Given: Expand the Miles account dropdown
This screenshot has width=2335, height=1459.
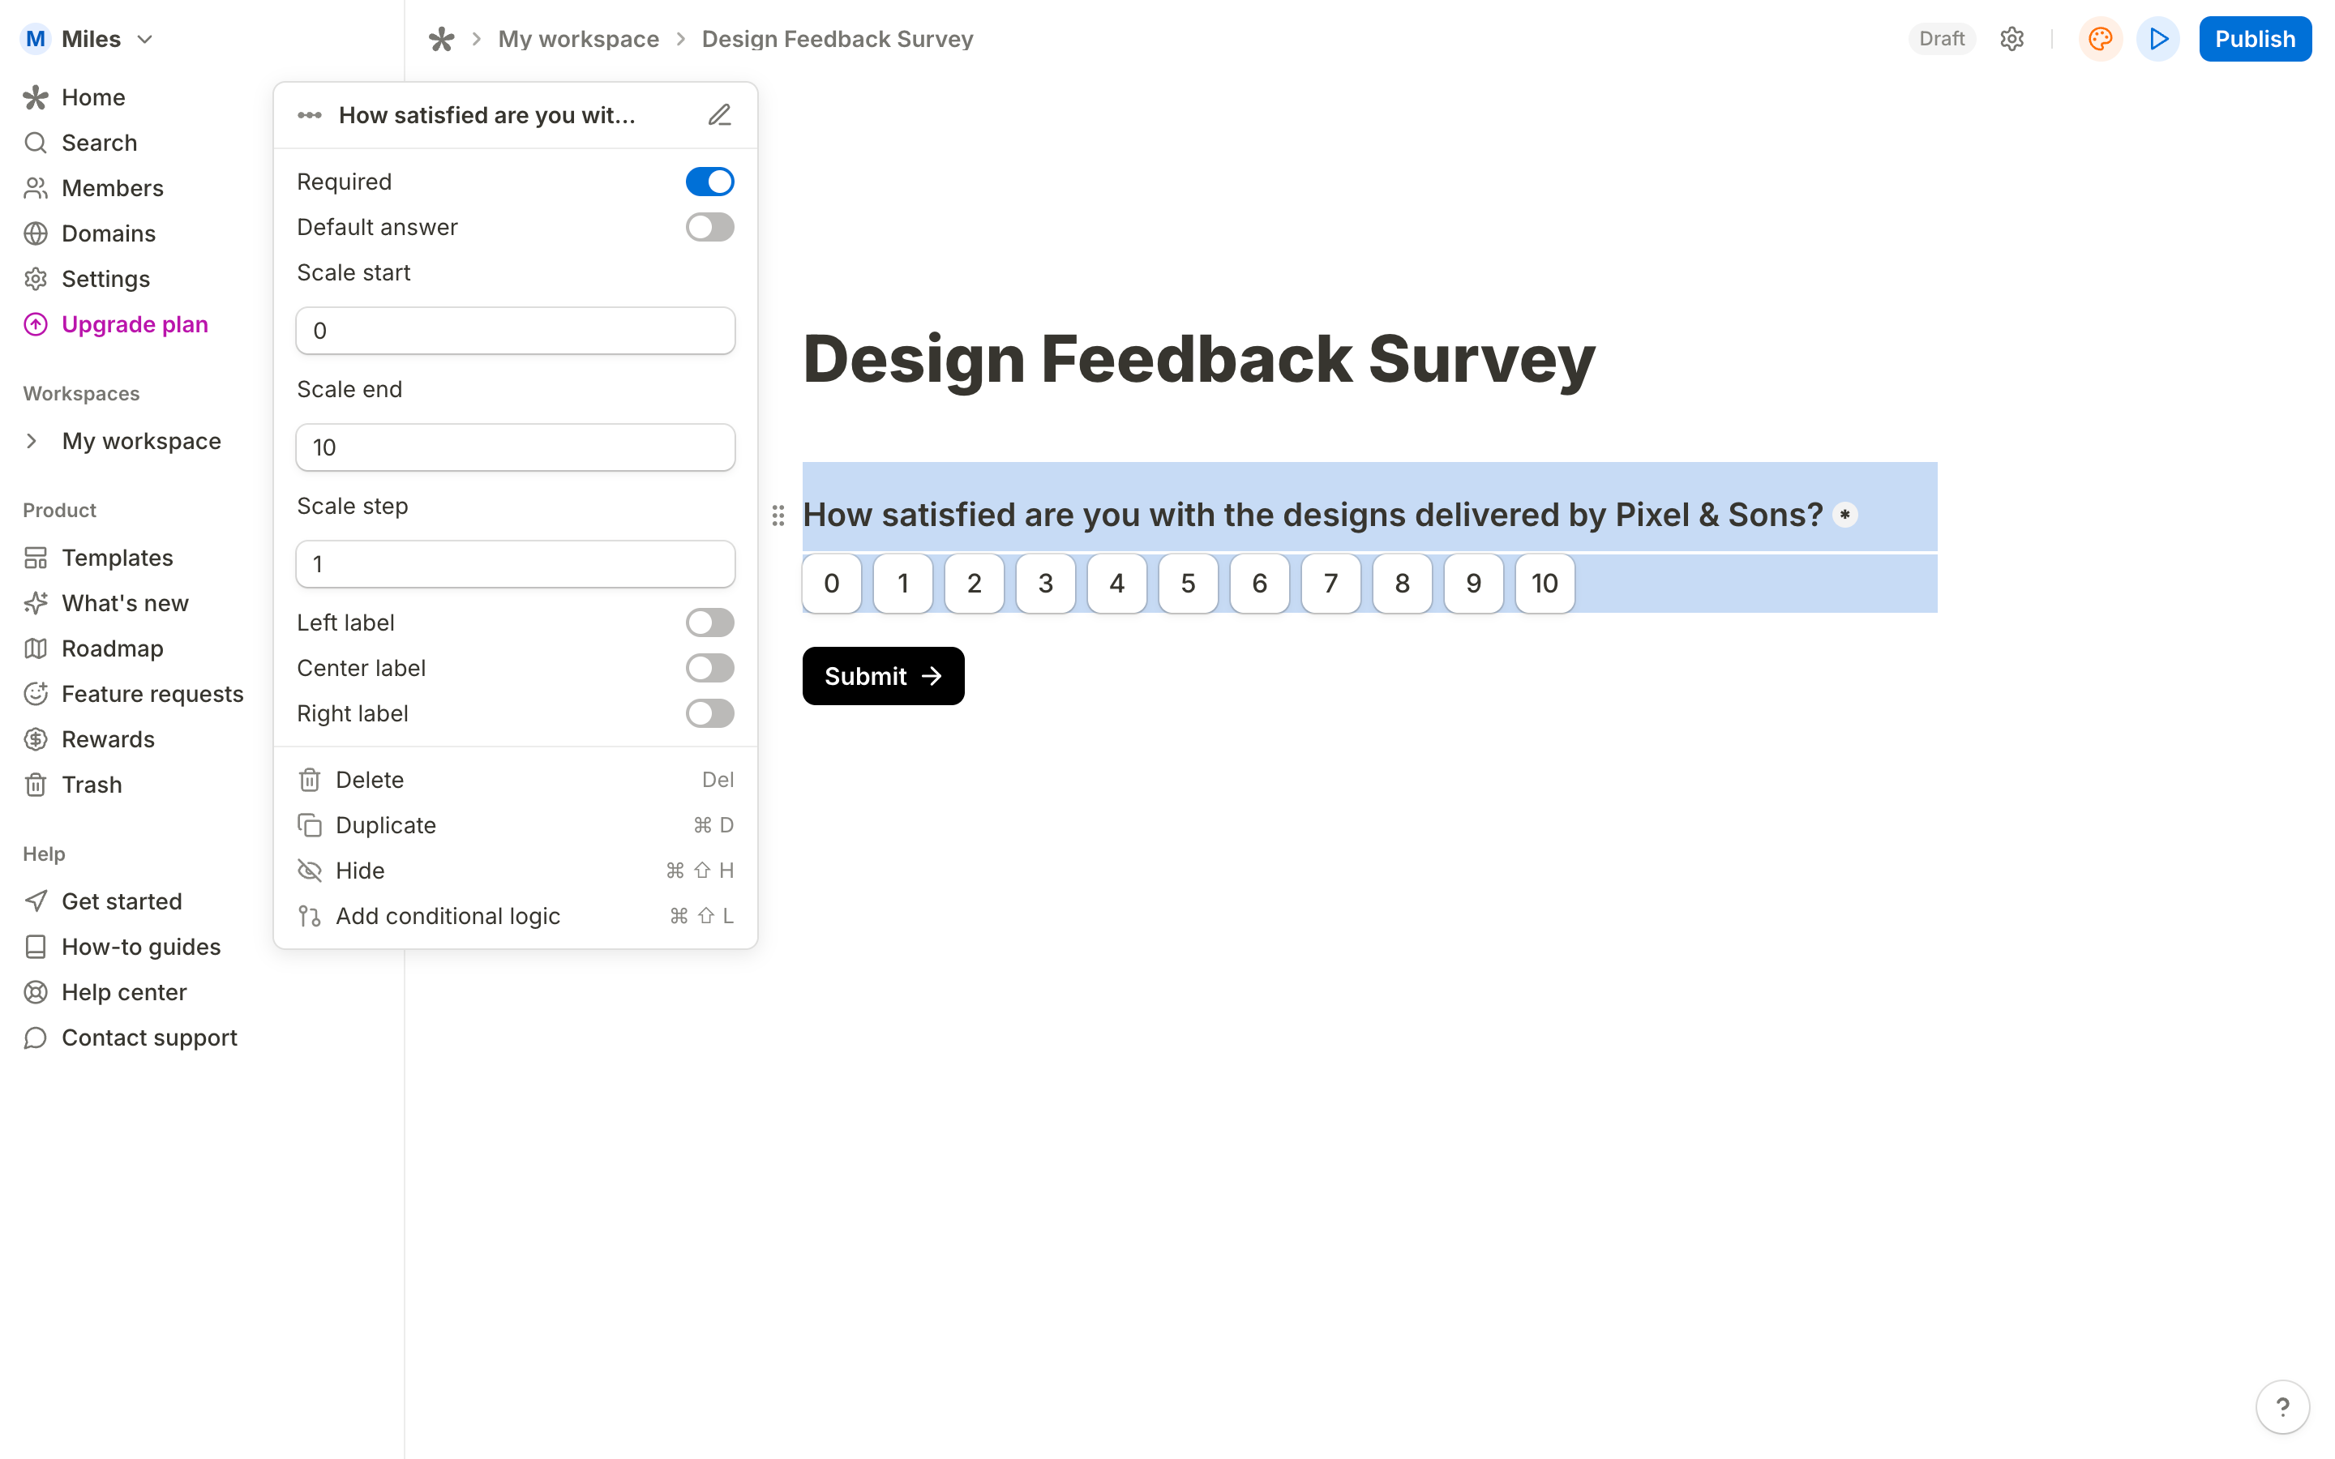Looking at the screenshot, I should point(146,39).
